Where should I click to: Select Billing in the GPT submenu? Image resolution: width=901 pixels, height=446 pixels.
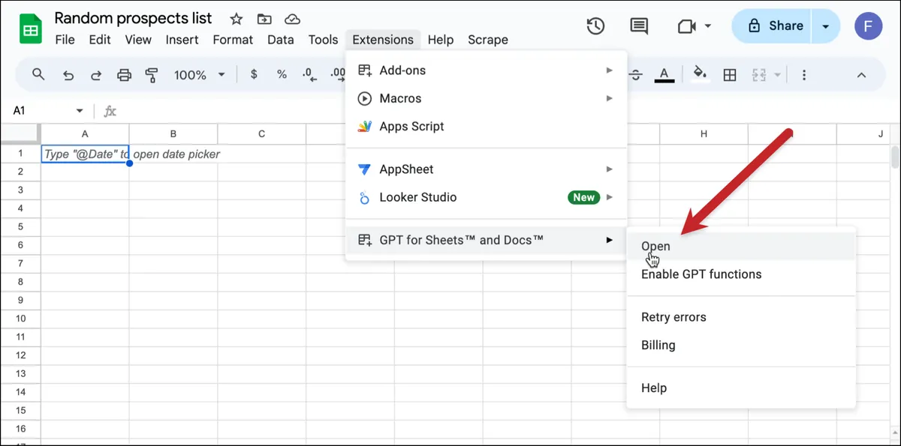[x=741, y=346]
